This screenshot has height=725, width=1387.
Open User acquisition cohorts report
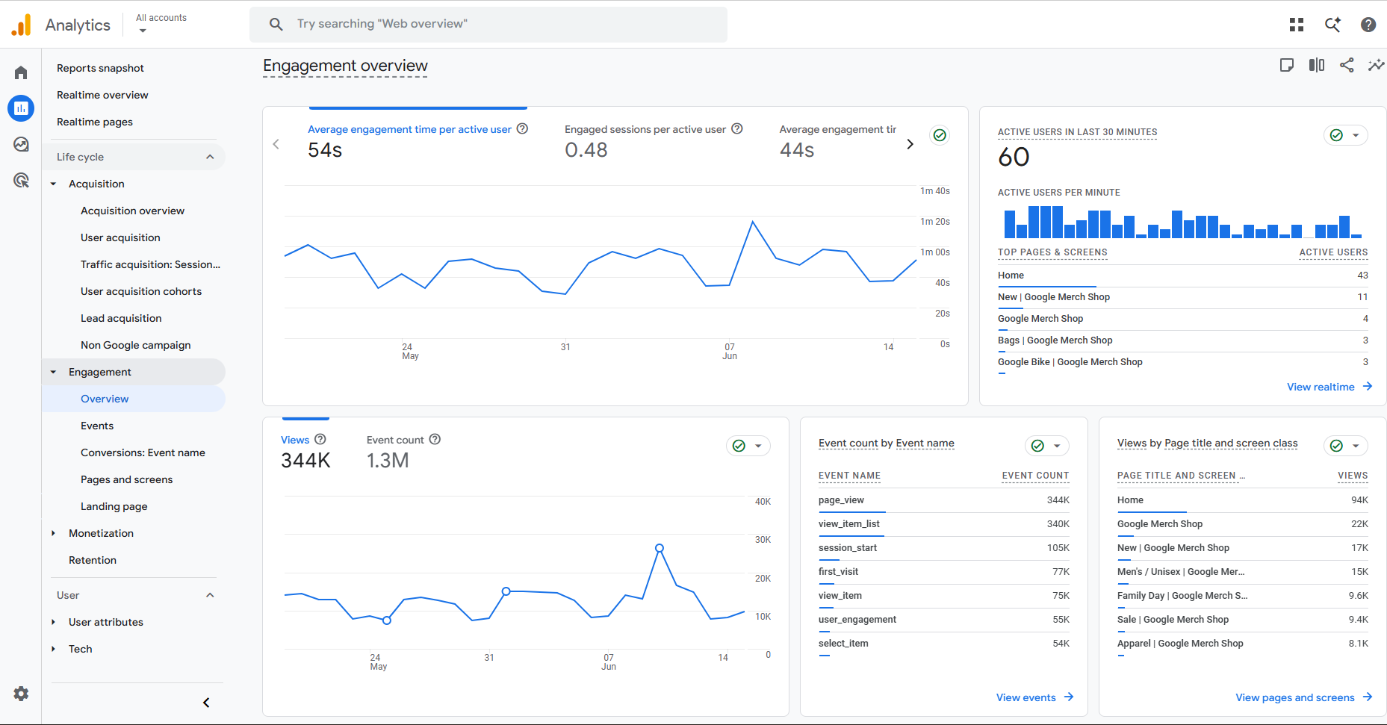141,291
